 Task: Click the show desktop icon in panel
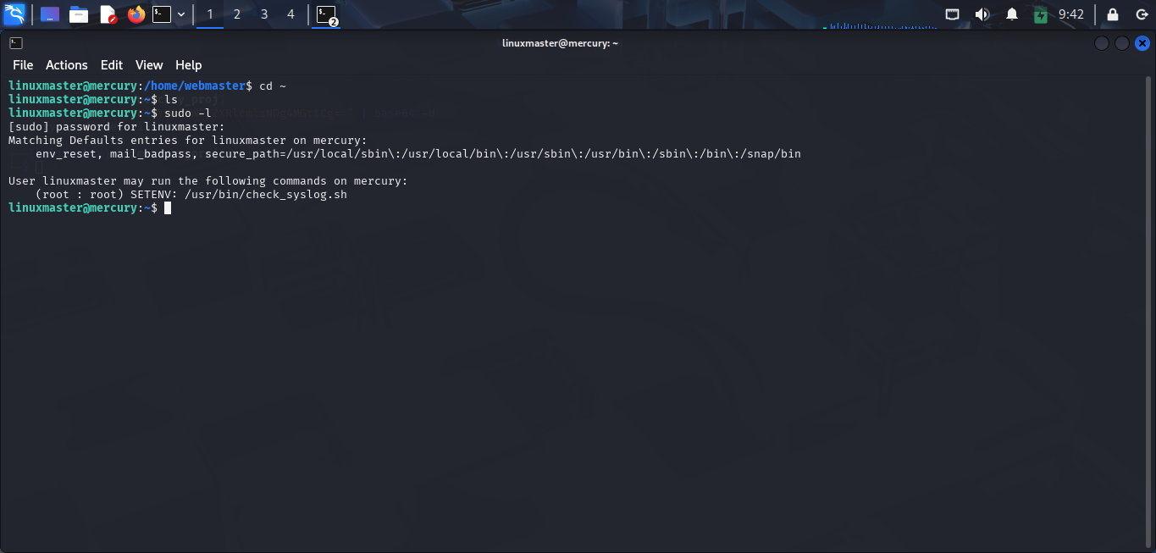coord(50,14)
